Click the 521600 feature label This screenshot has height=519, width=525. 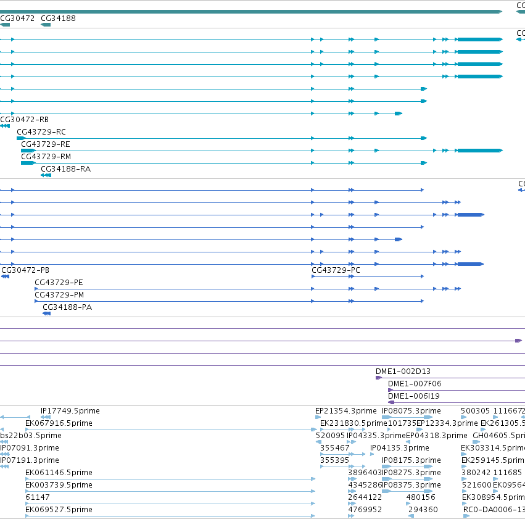pyautogui.click(x=477, y=485)
